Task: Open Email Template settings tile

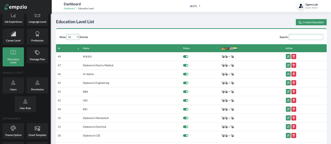Action: 37,131
